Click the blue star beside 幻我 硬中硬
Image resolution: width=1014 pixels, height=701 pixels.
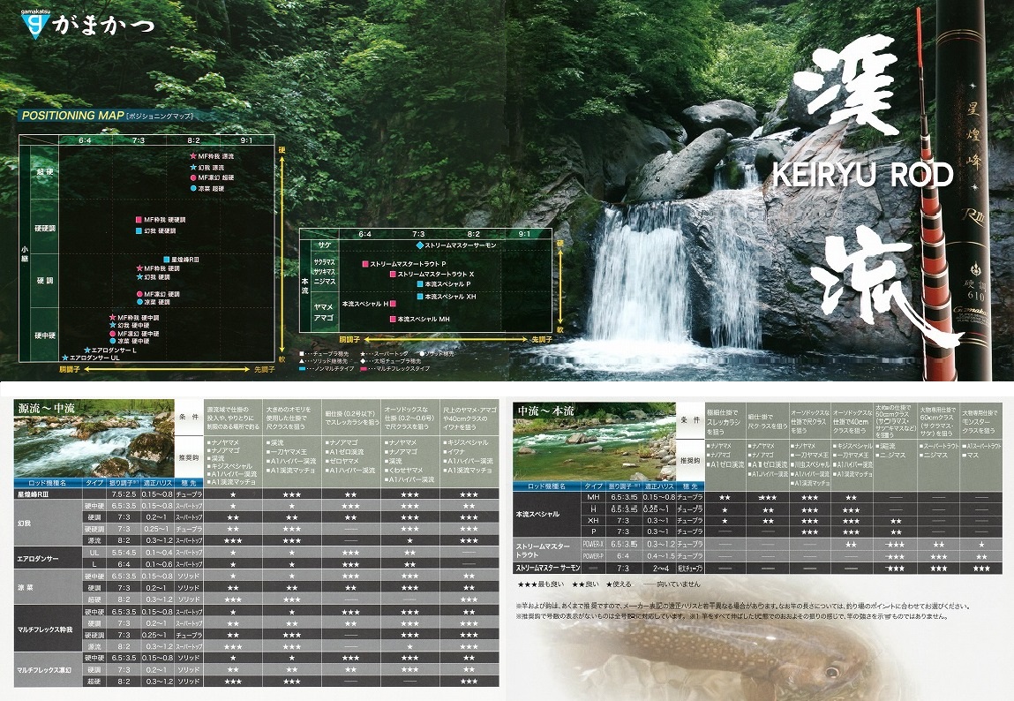(x=113, y=325)
